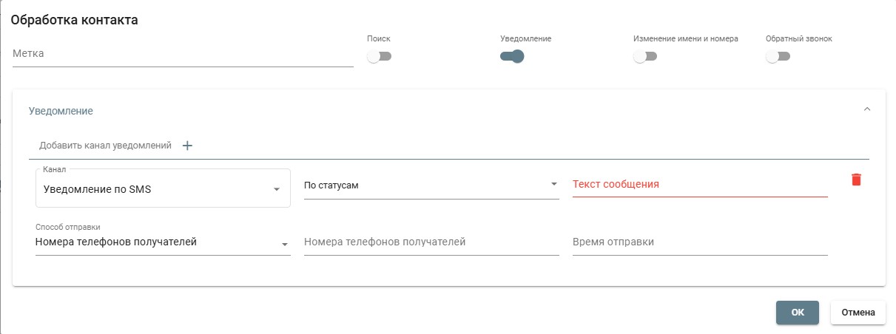The height and width of the screenshot is (334, 896).
Task: Expand the Способ отправки dropdown
Action: click(163, 242)
